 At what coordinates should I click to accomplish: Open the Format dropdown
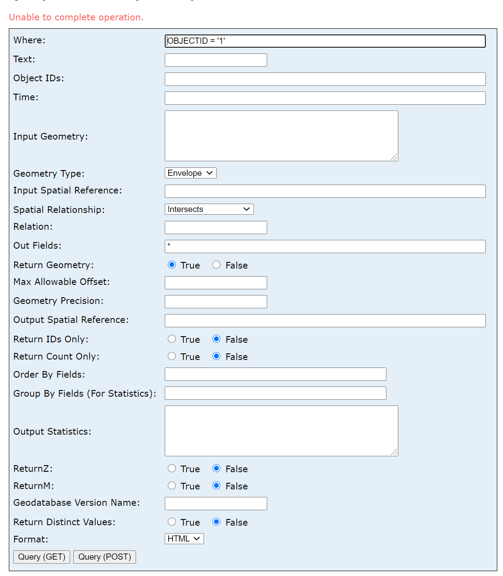click(x=184, y=539)
